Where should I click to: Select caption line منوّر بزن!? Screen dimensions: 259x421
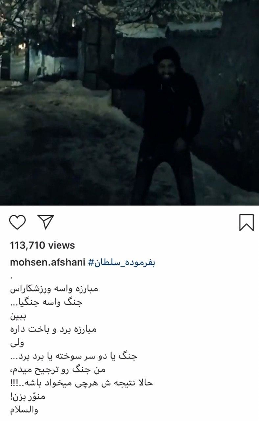tap(27, 397)
